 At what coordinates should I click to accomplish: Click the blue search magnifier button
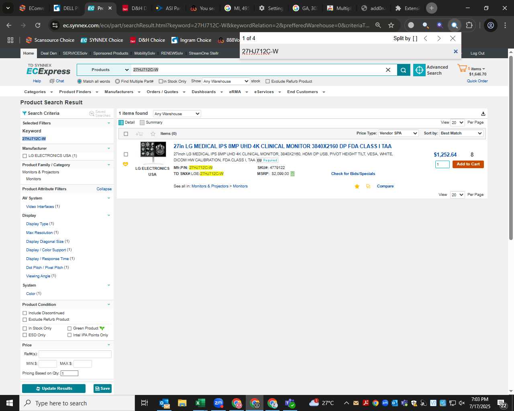click(x=404, y=70)
